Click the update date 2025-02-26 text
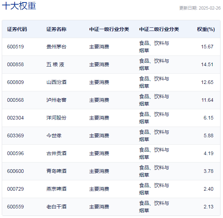The image size is (223, 218). pos(199,8)
